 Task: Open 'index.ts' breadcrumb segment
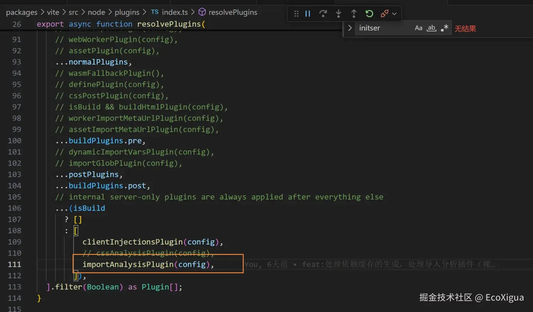coord(175,12)
